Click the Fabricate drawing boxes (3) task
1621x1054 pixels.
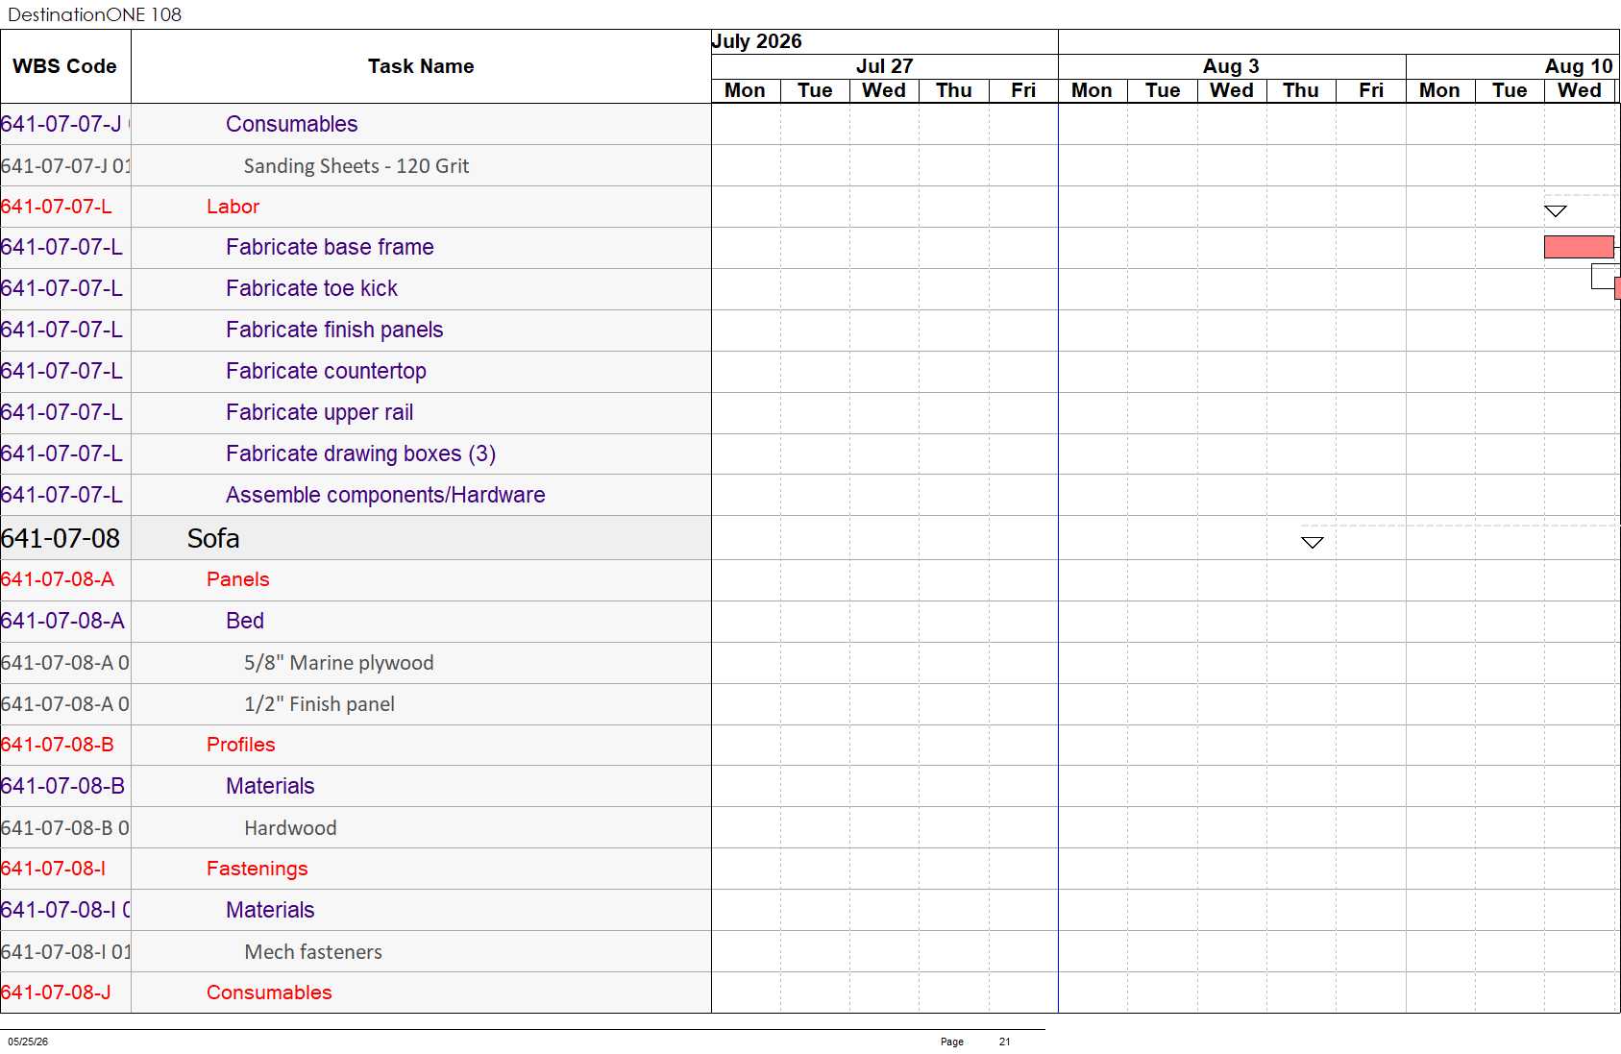360,453
